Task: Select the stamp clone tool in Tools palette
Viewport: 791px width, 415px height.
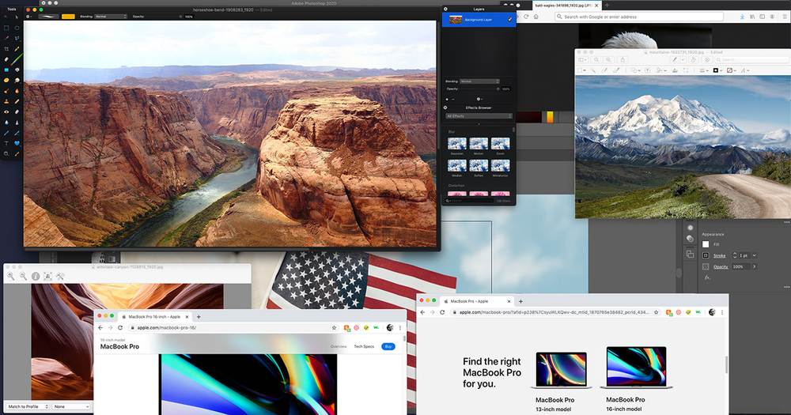Action: click(x=6, y=101)
